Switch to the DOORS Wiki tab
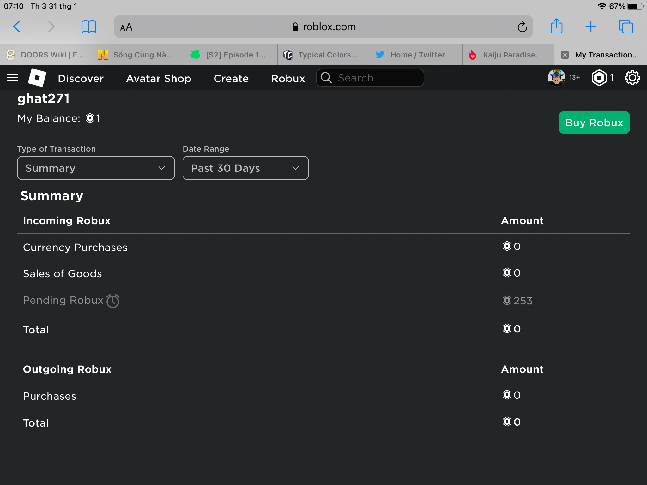Screen dimensions: 647x485 tap(46, 55)
